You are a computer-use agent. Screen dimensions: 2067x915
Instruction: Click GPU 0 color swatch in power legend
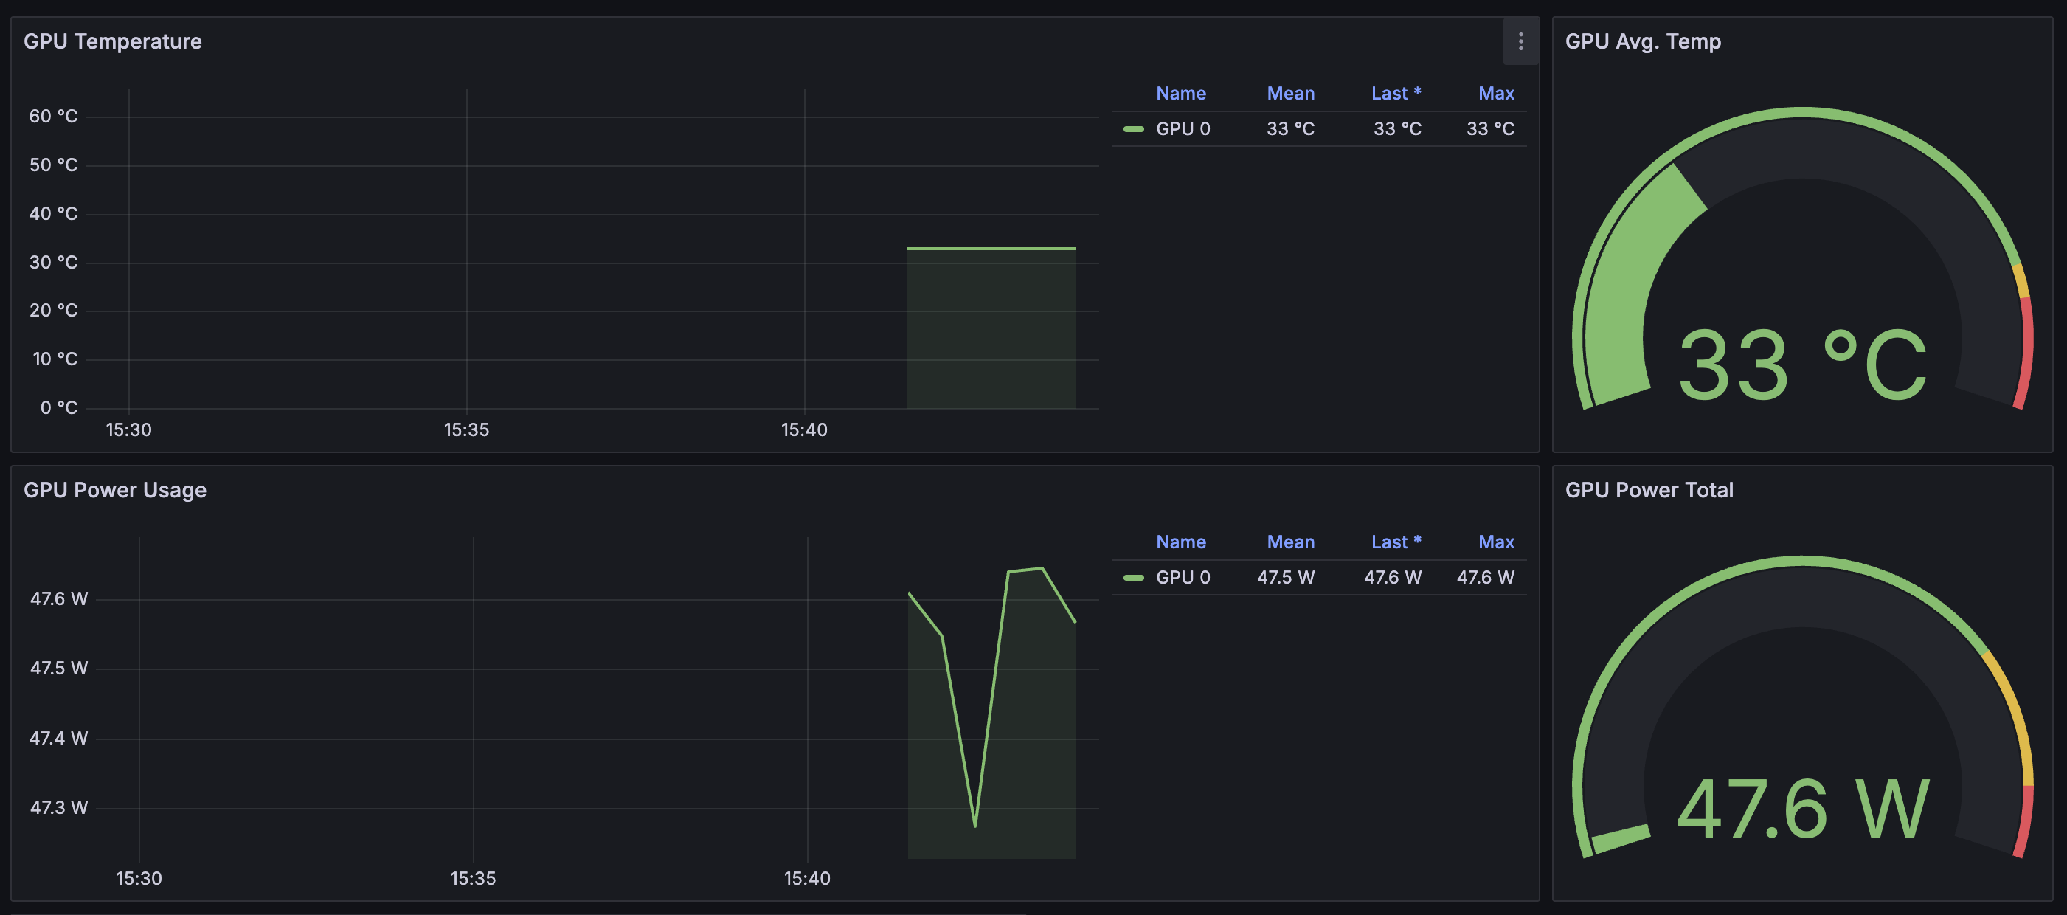[x=1133, y=578]
